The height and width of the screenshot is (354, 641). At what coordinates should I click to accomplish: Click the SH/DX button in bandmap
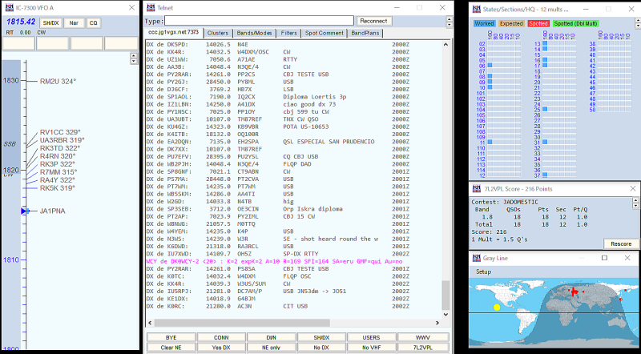coord(50,23)
